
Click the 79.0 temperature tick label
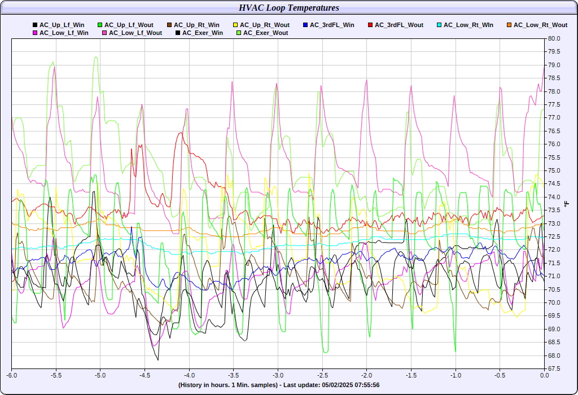point(554,65)
